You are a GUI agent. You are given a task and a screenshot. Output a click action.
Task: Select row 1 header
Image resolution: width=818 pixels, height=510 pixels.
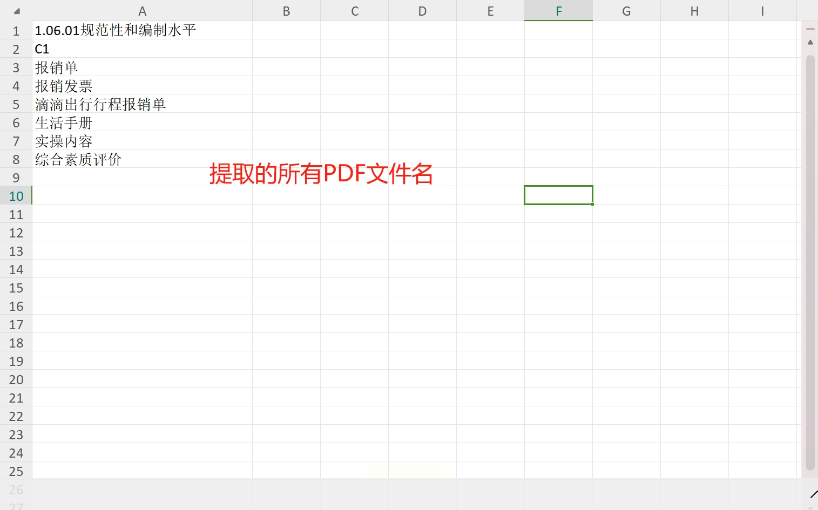pyautogui.click(x=16, y=31)
